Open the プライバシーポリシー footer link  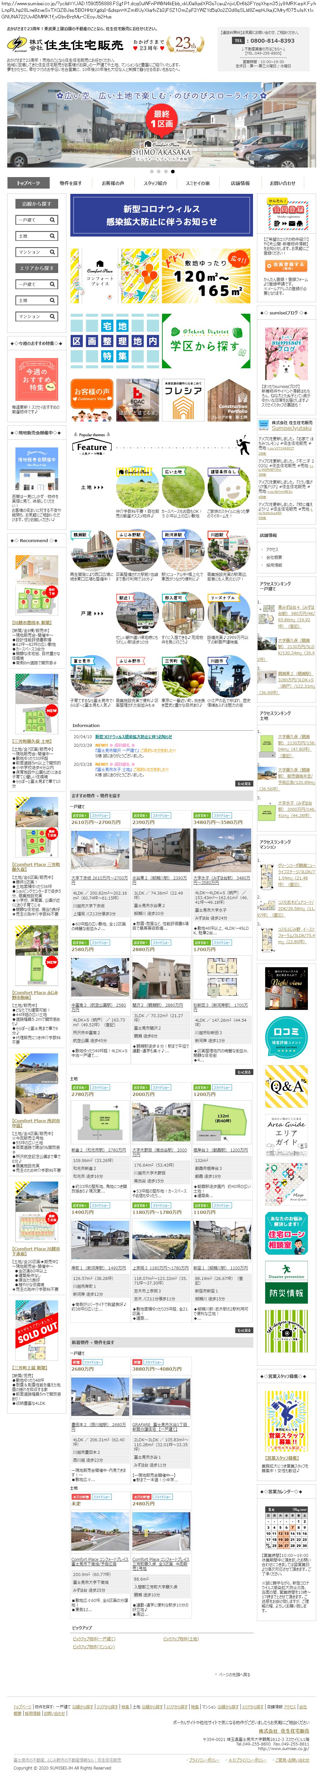pos(204,1759)
